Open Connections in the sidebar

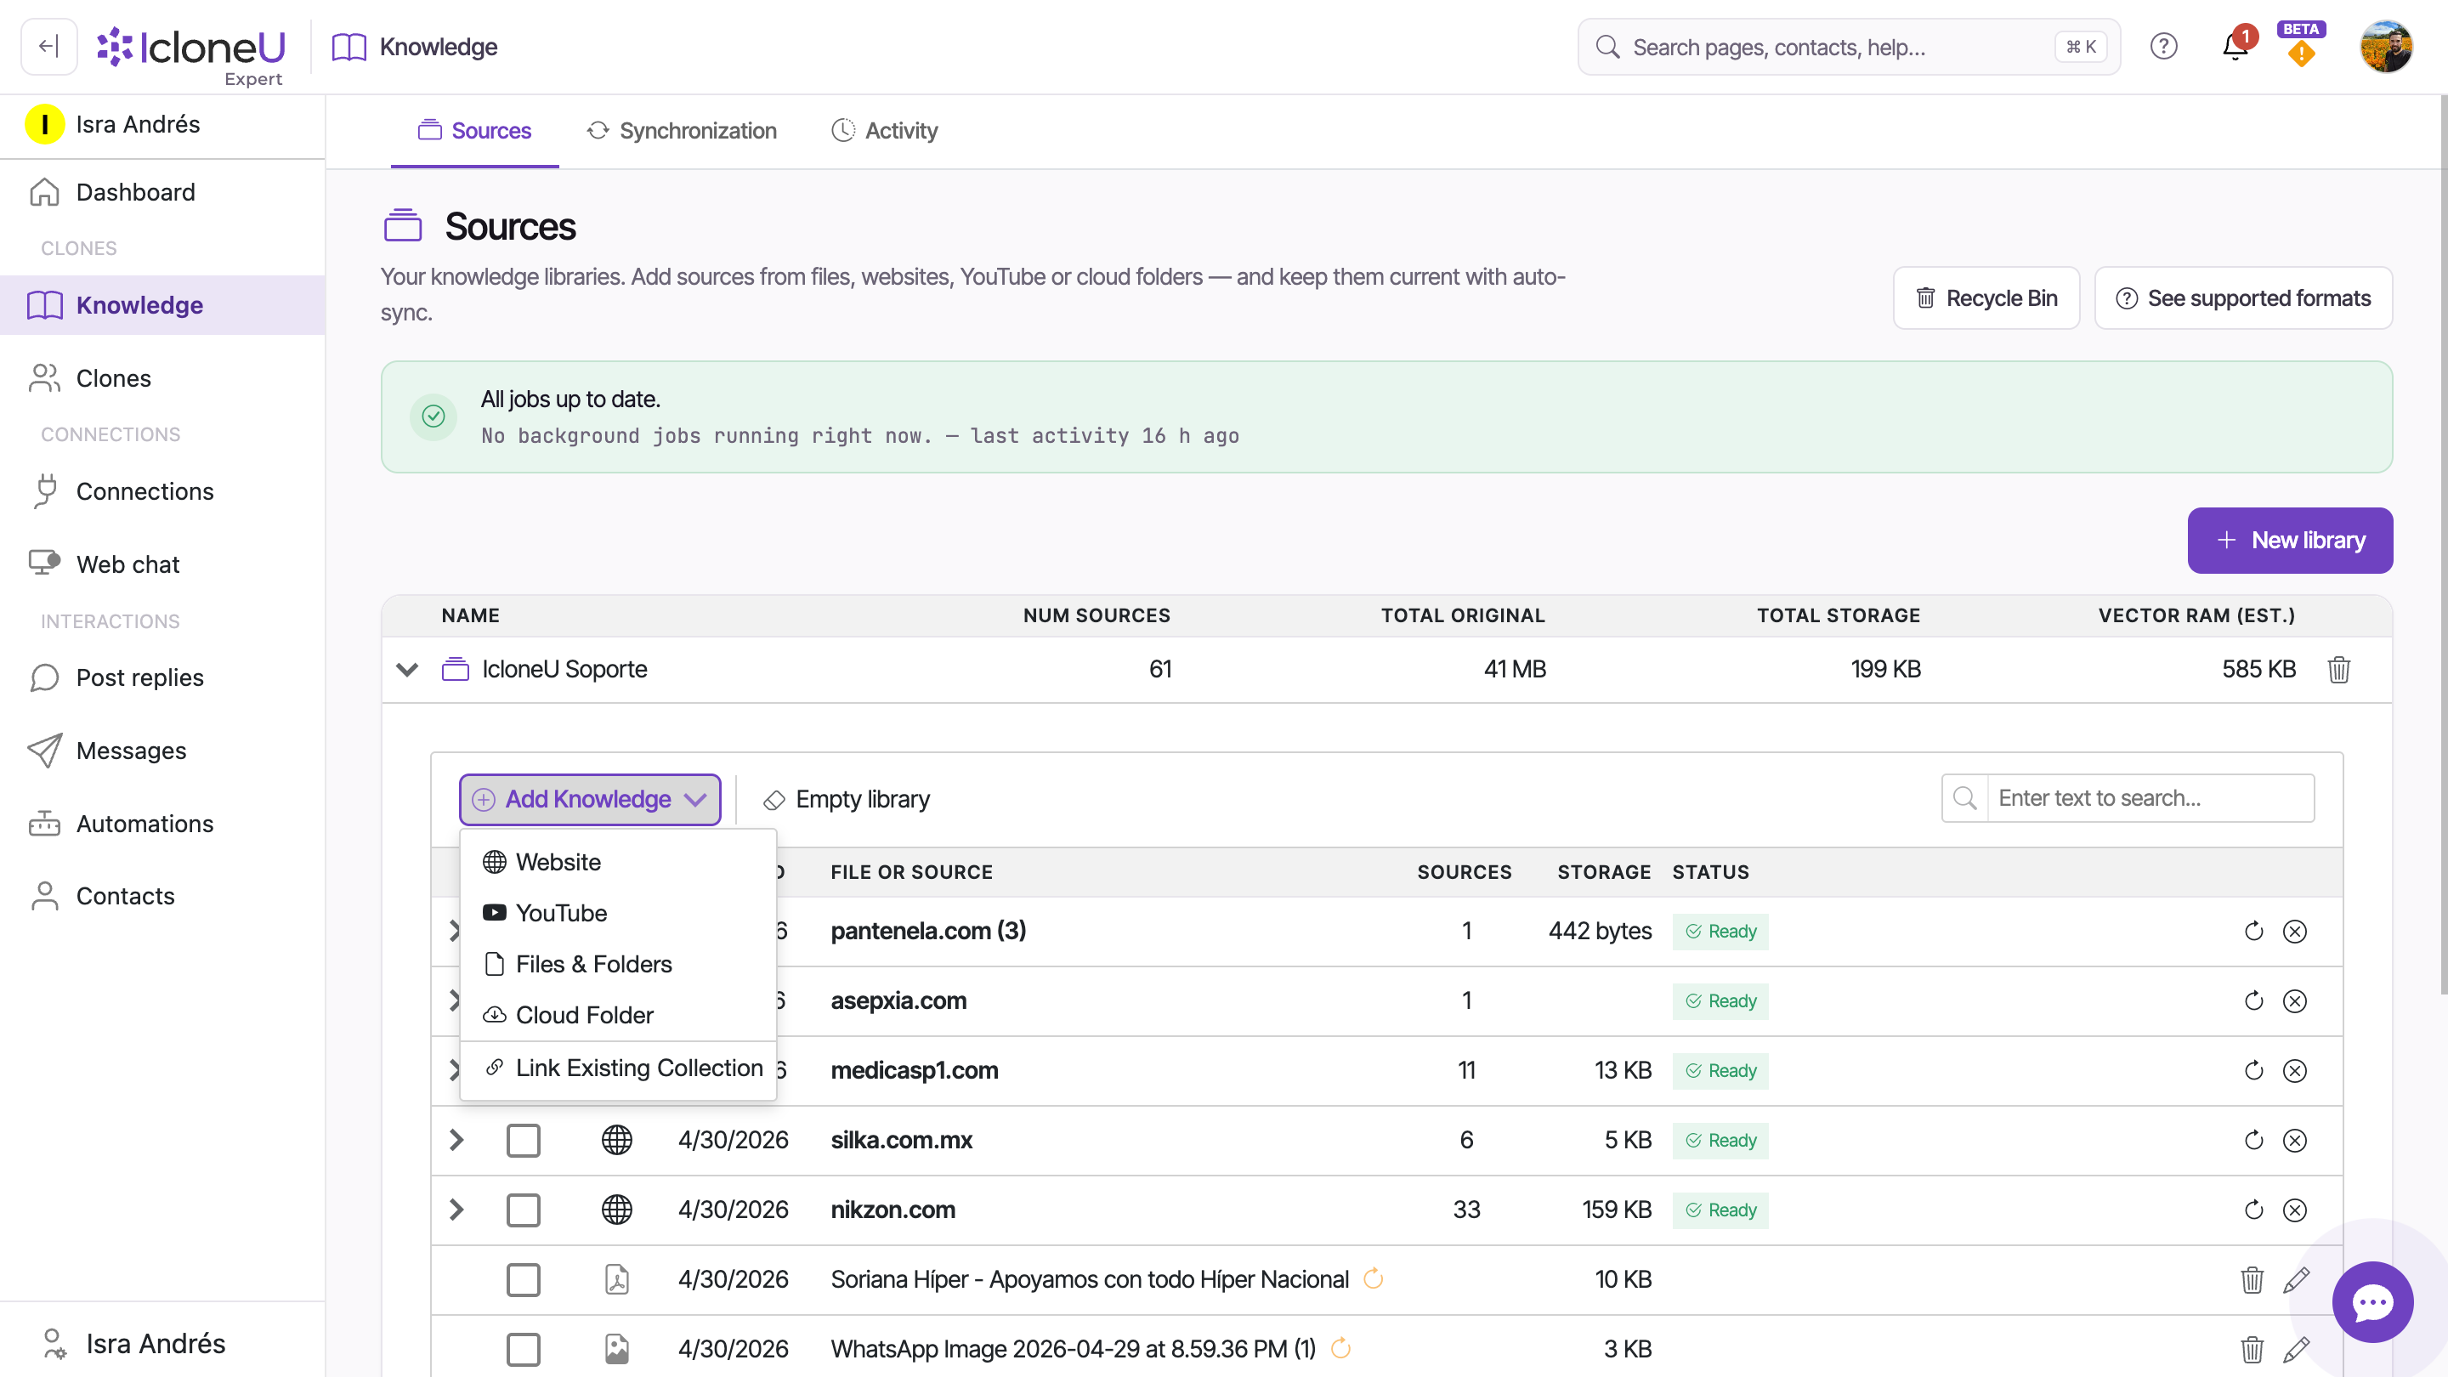pos(162,491)
